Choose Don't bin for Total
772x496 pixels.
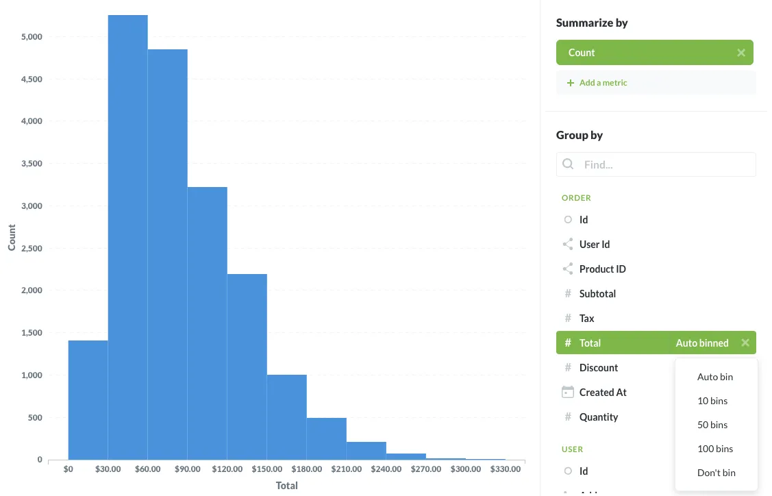click(716, 473)
